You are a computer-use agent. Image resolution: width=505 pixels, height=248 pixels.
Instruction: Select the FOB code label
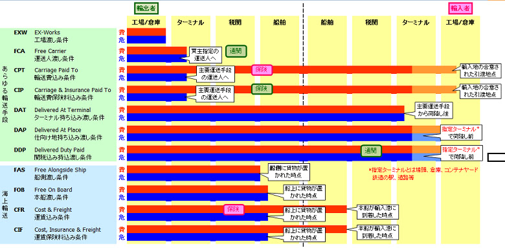coord(19,190)
